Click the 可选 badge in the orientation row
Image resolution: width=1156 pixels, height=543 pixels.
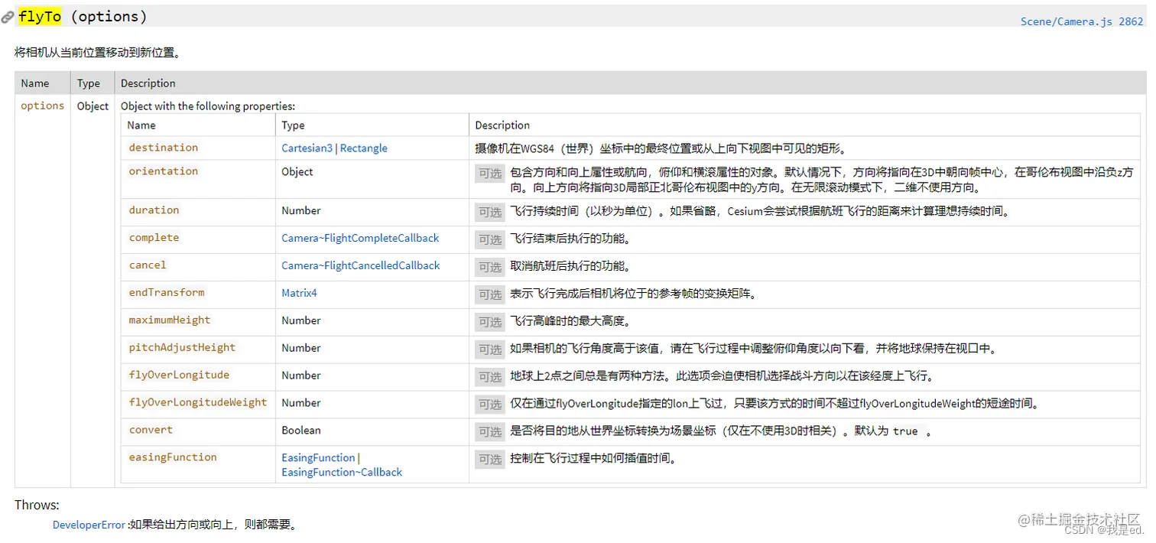tap(490, 174)
